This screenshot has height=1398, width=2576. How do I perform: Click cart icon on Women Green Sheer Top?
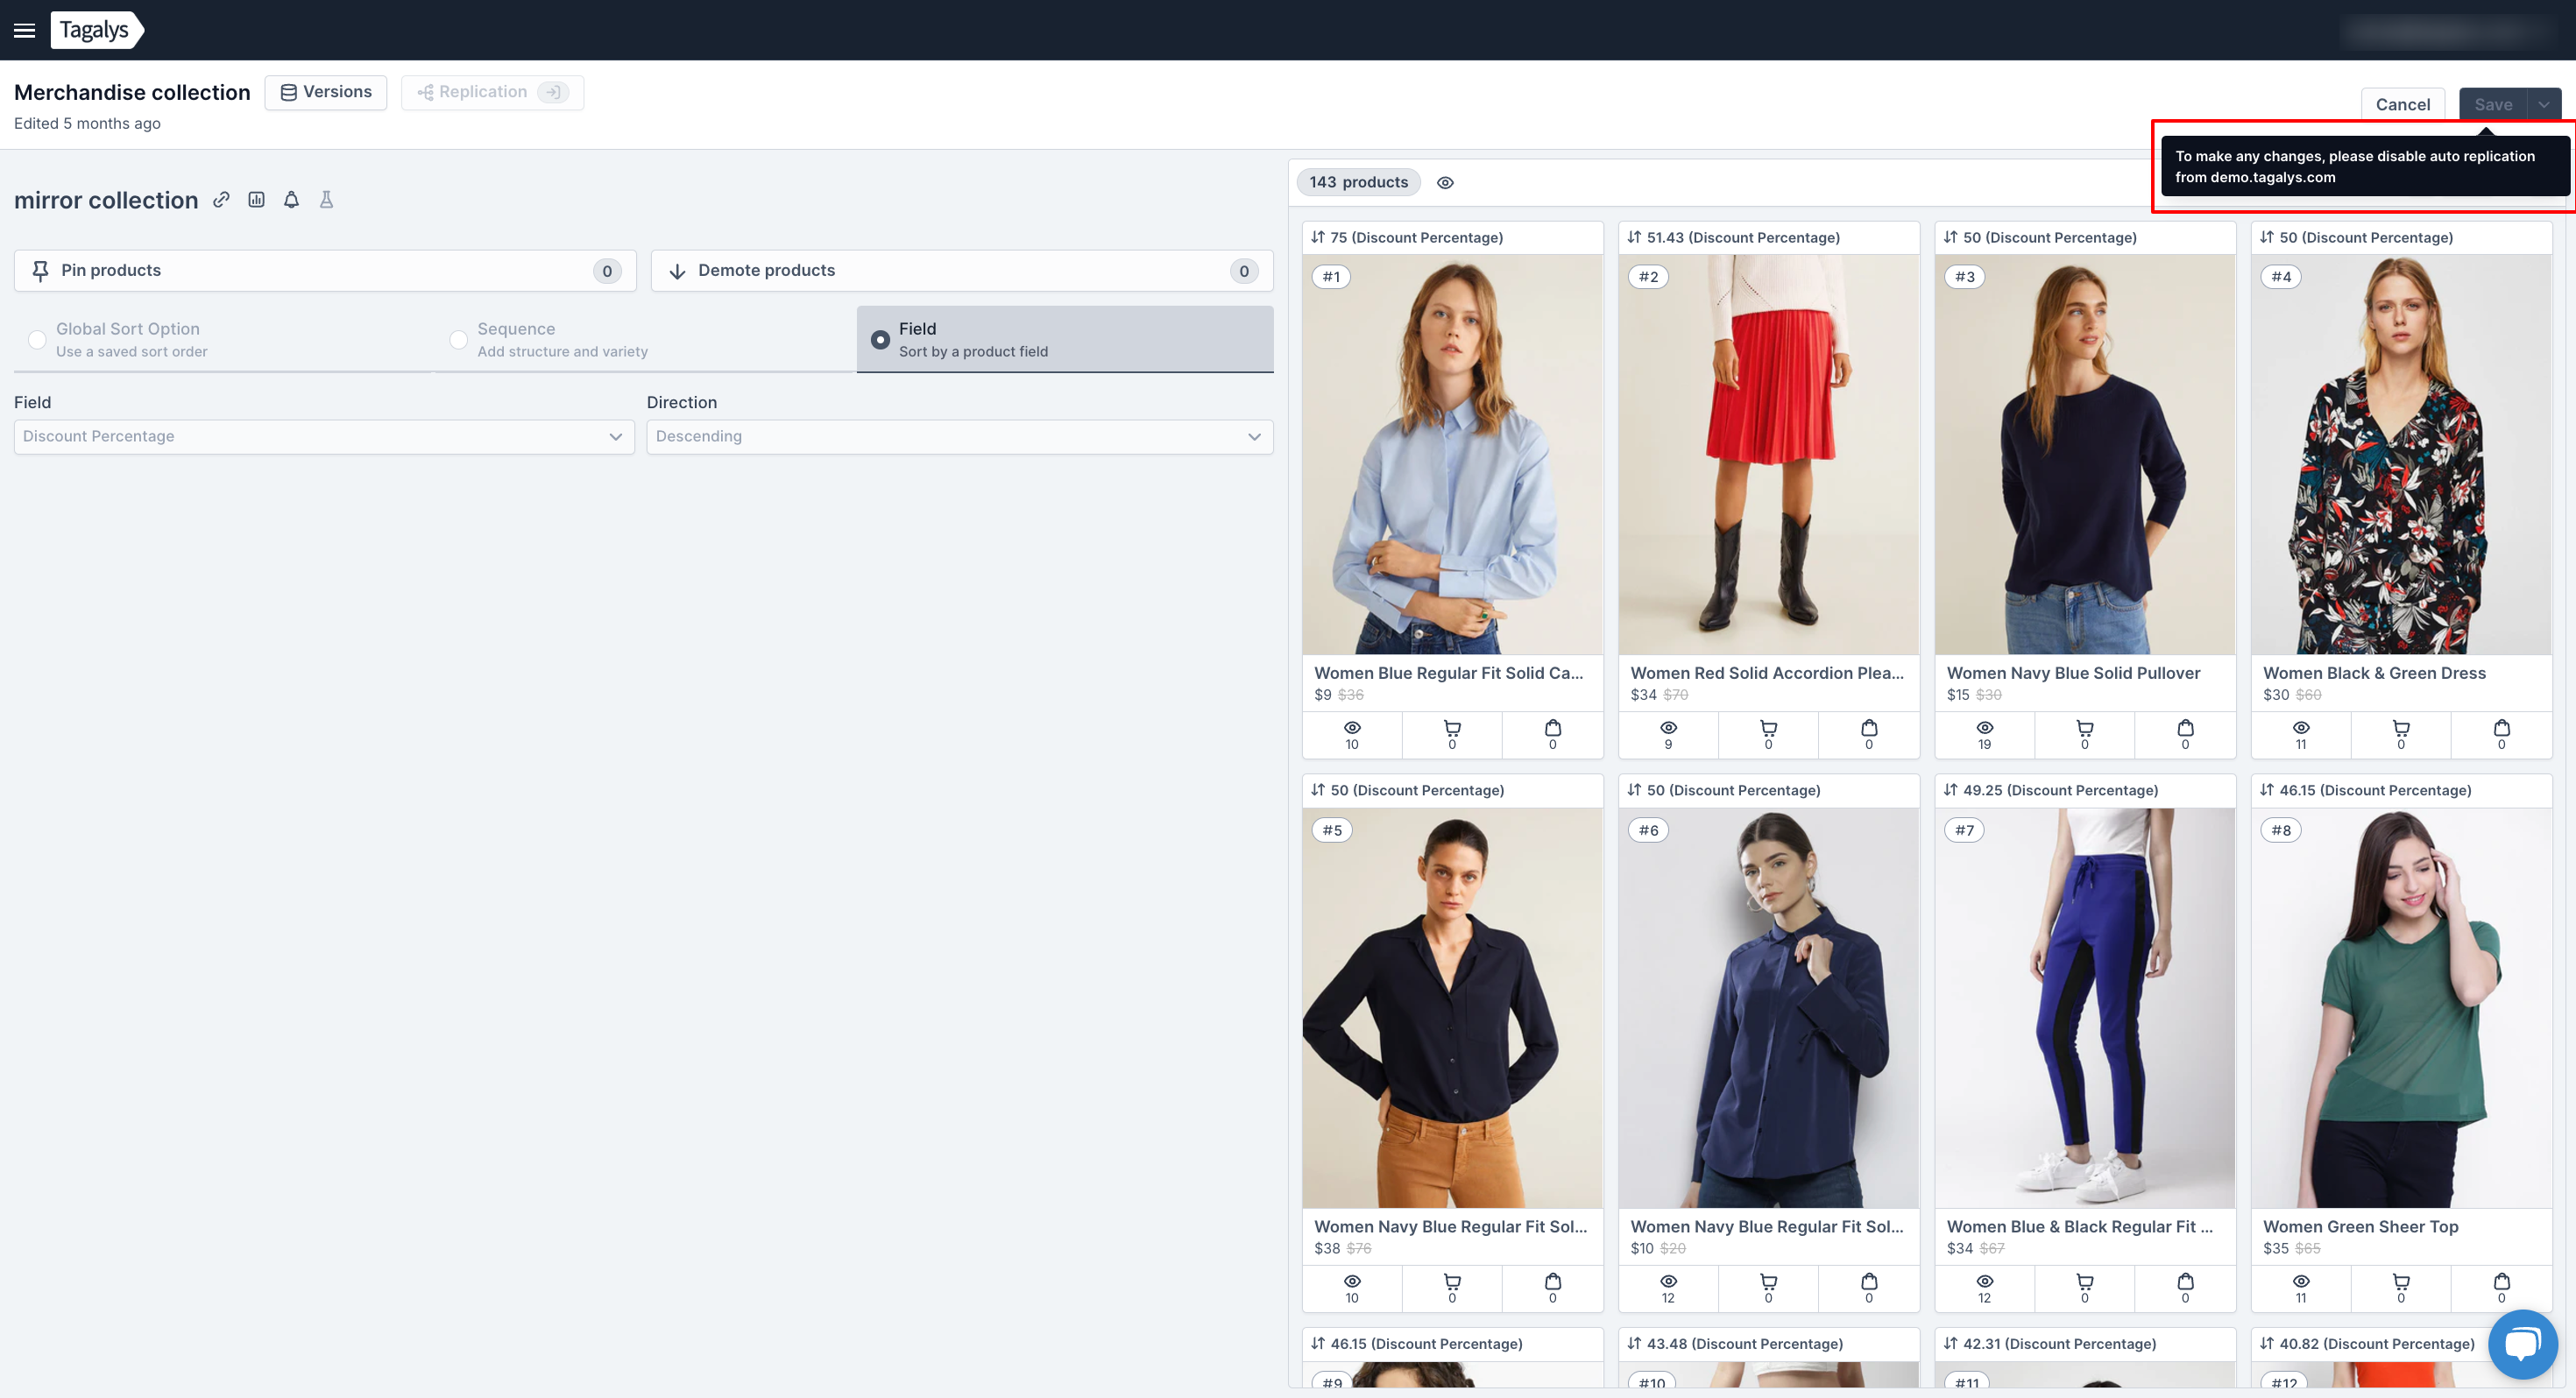coord(2401,1282)
